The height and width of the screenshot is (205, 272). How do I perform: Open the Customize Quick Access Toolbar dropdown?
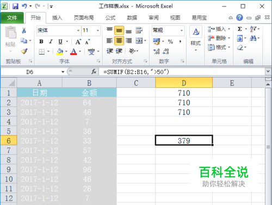[x=51, y=7]
